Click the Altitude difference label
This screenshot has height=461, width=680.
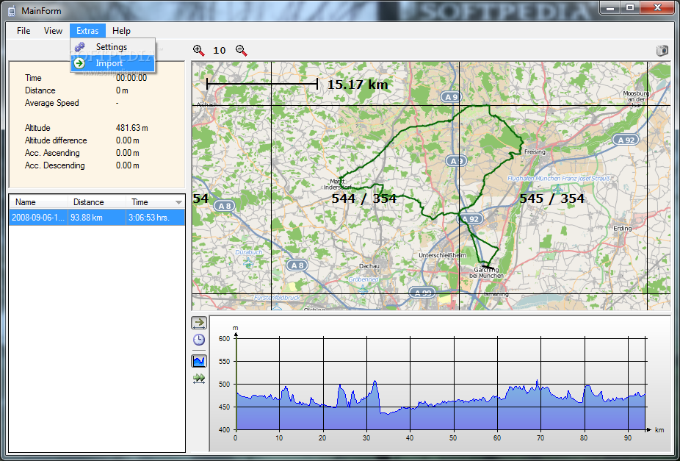click(56, 140)
